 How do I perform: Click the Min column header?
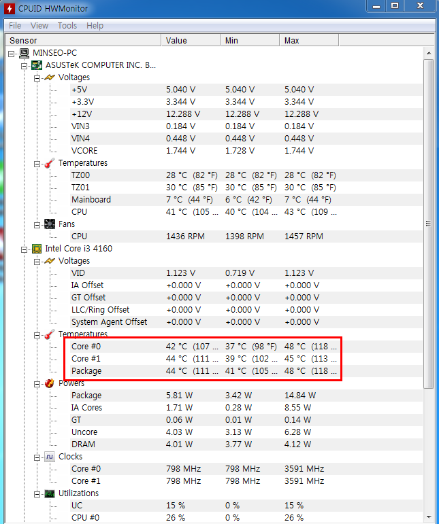click(x=250, y=40)
